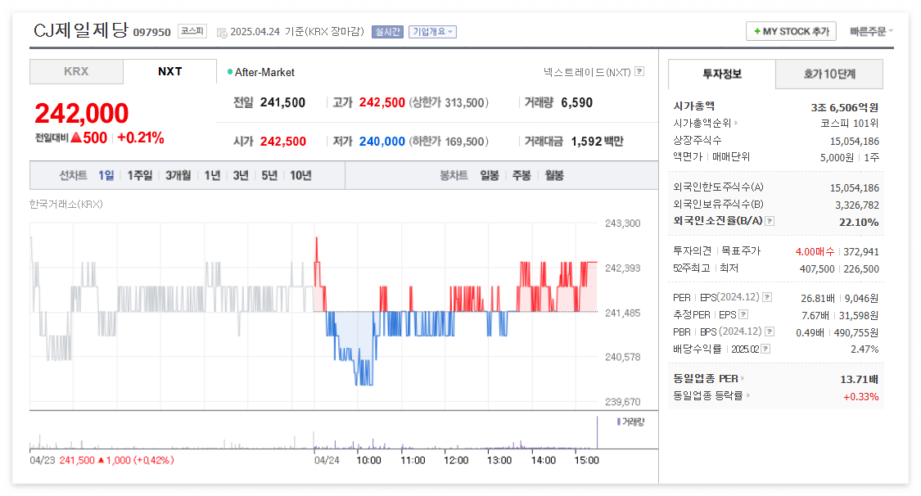Open the EPS(2024.12) help tooltip icon
Viewport: 921px width, 496px height.
click(765, 298)
